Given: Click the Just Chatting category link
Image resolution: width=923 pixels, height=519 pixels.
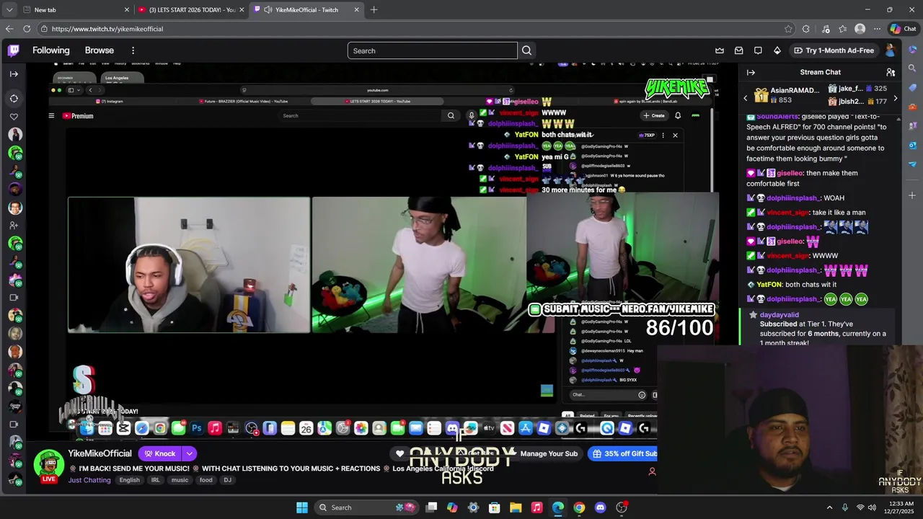Looking at the screenshot, I should (89, 480).
